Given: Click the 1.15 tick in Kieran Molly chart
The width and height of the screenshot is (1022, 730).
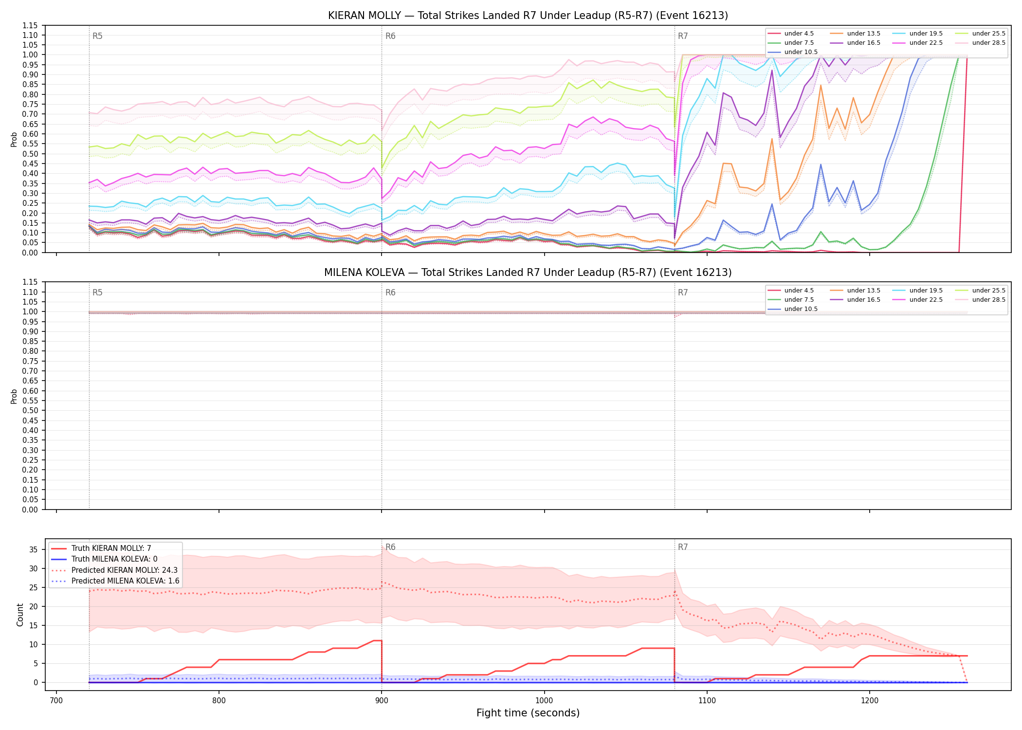Looking at the screenshot, I should [30, 25].
